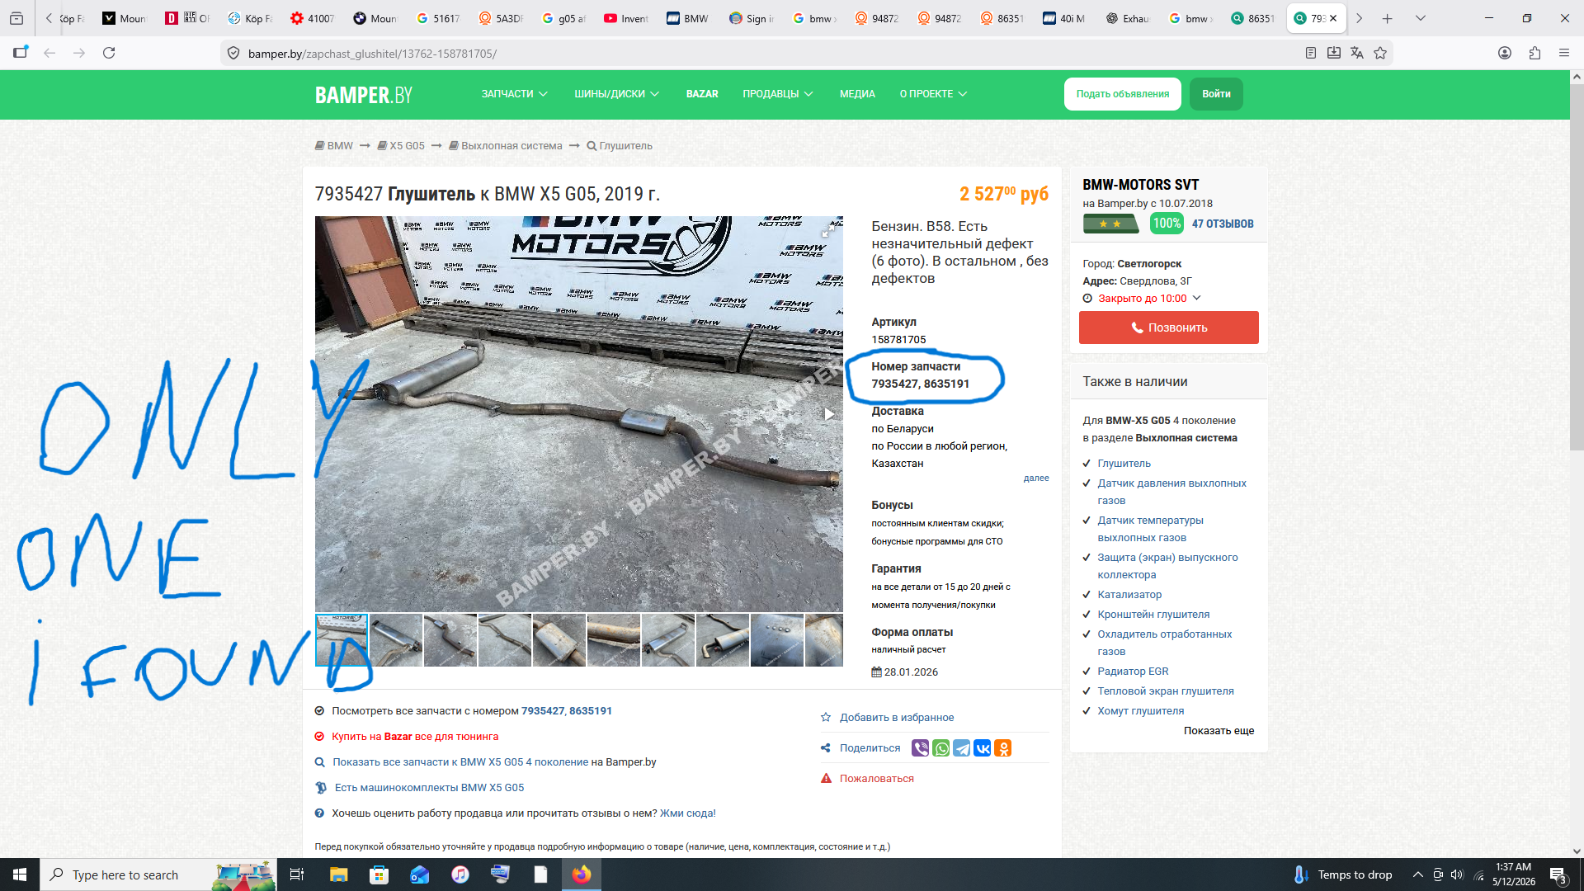Show more categories with Показать еще
Screen dimensions: 1584x891
(1219, 731)
